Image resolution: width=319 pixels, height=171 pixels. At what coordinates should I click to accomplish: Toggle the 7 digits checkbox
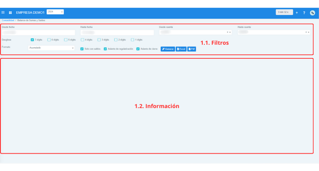coord(32,40)
